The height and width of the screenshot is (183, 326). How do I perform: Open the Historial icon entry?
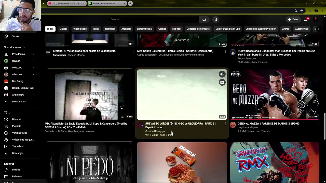pyautogui.click(x=6, y=119)
